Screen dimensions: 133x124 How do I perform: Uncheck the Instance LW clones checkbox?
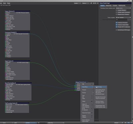point(117,23)
